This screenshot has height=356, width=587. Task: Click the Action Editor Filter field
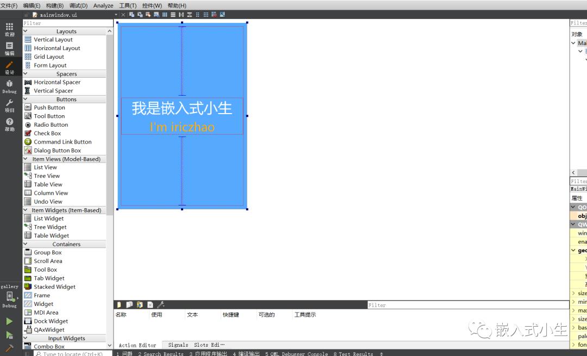468,305
